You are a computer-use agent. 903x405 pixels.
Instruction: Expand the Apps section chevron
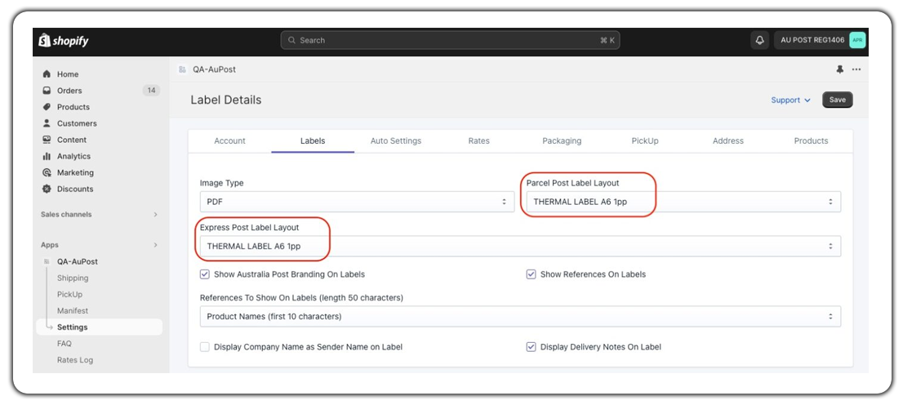point(155,245)
